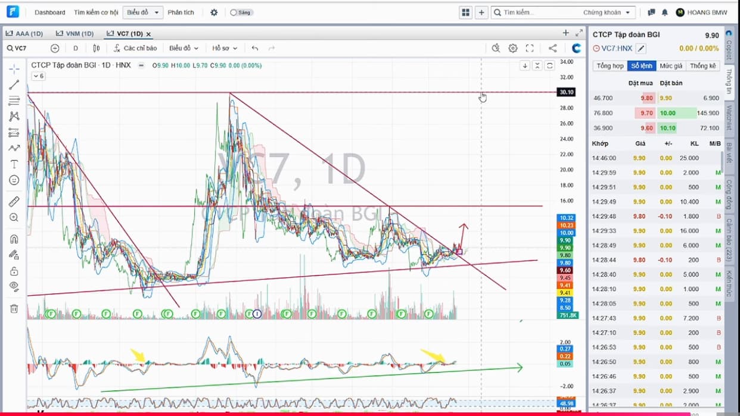Open the emoji icons tool
This screenshot has width=740, height=416.
click(x=14, y=180)
